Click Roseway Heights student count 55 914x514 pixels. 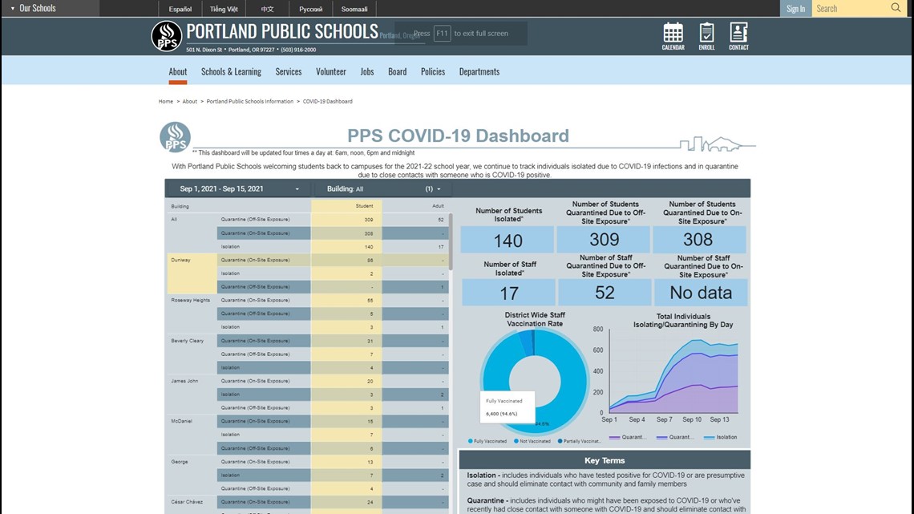click(370, 301)
